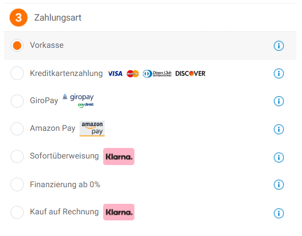302x236 pixels.
Task: Click the Visa card logo
Action: 115,73
